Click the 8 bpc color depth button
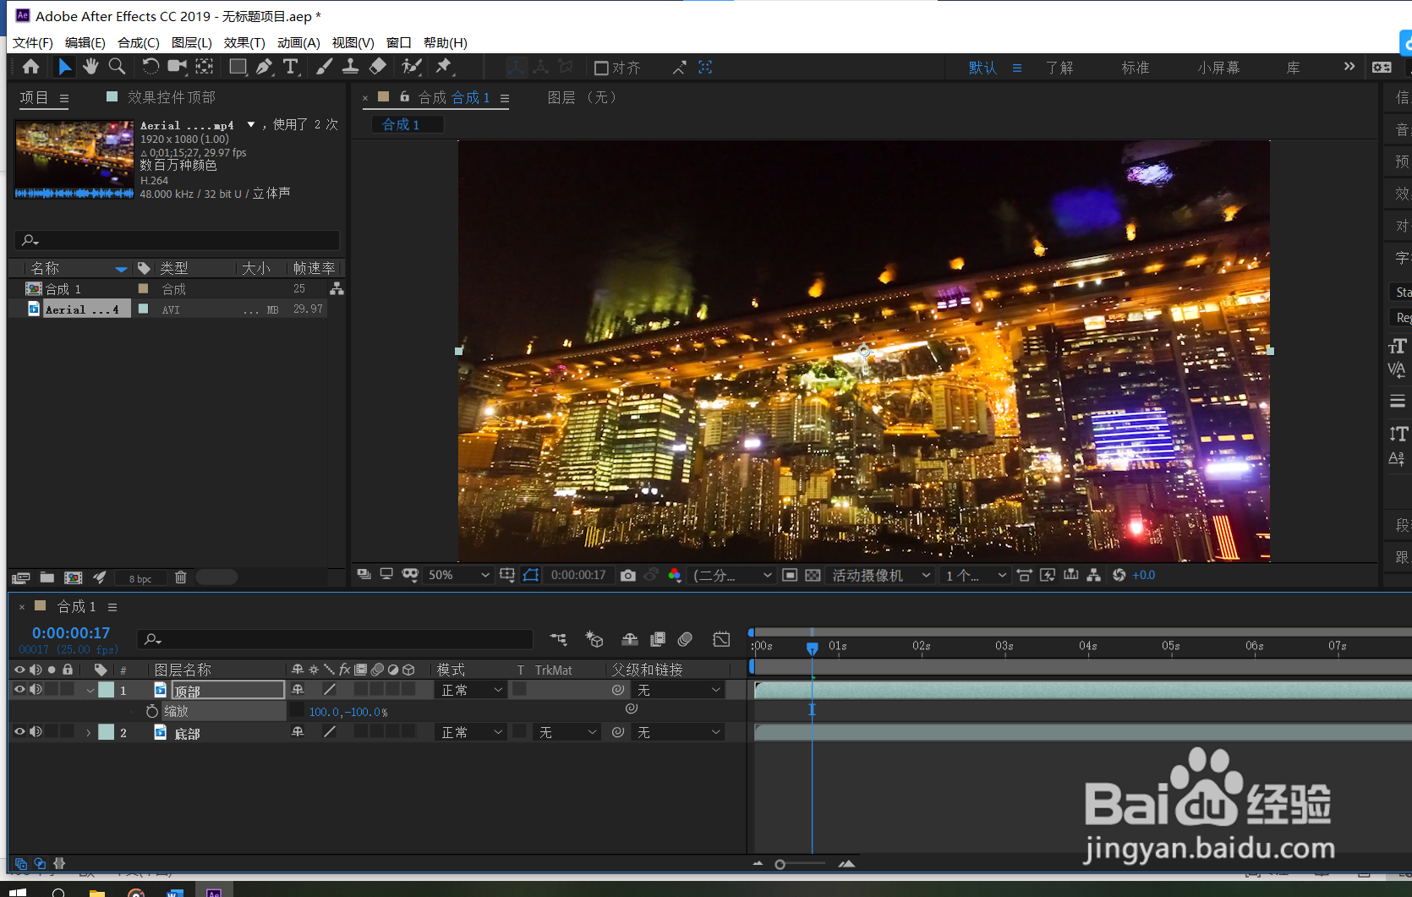This screenshot has width=1412, height=897. click(140, 578)
